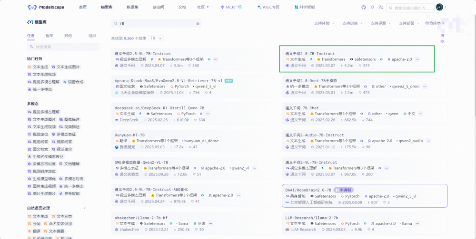Click the 腾讯混元 organization on Hunyuan-MT-7B
Screen dimensions: 476x239
click(x=125, y=147)
